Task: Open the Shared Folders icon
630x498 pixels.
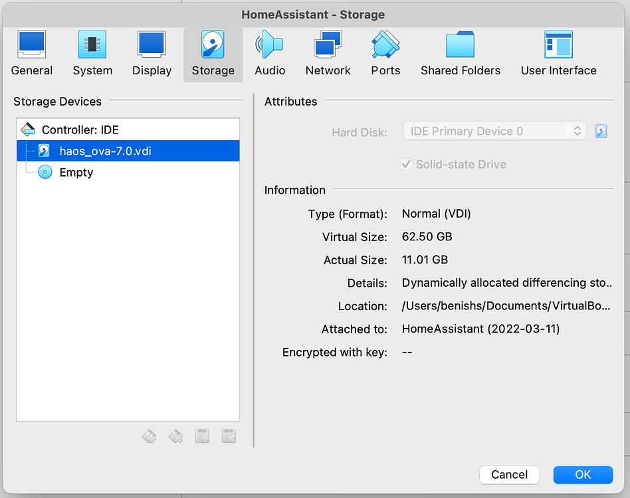Action: 460,44
